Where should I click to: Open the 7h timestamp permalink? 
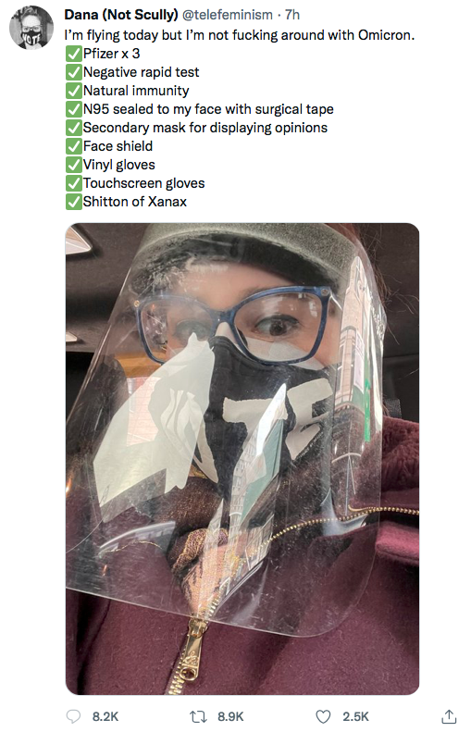292,15
